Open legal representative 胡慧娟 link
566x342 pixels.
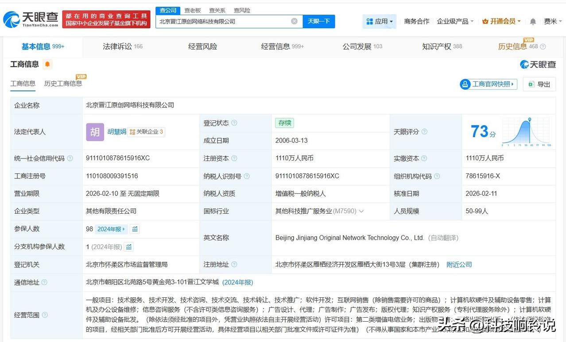117,132
